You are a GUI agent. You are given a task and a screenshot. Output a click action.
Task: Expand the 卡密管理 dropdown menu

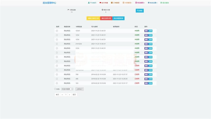127,3
